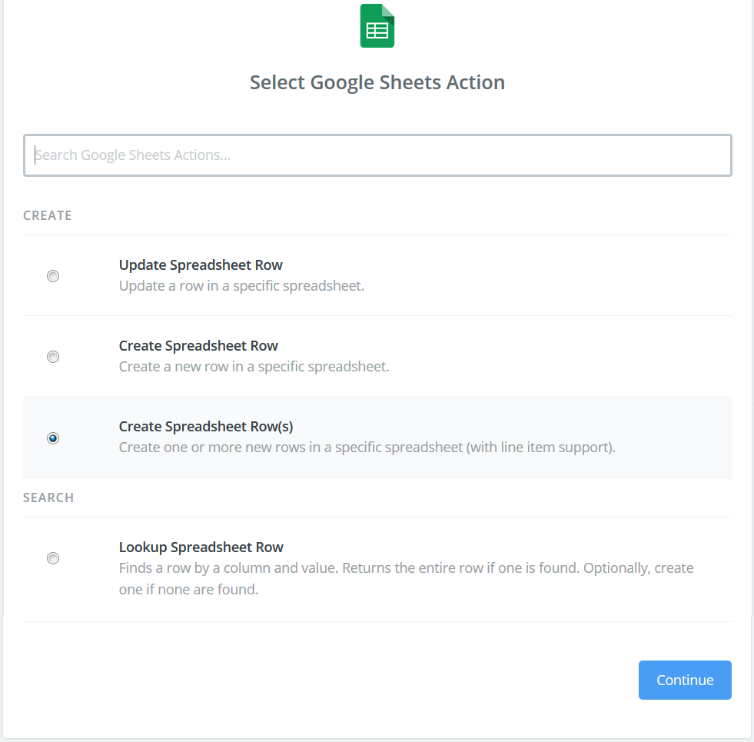Click the "Create Spreadsheet Row(s)" title text

206,427
